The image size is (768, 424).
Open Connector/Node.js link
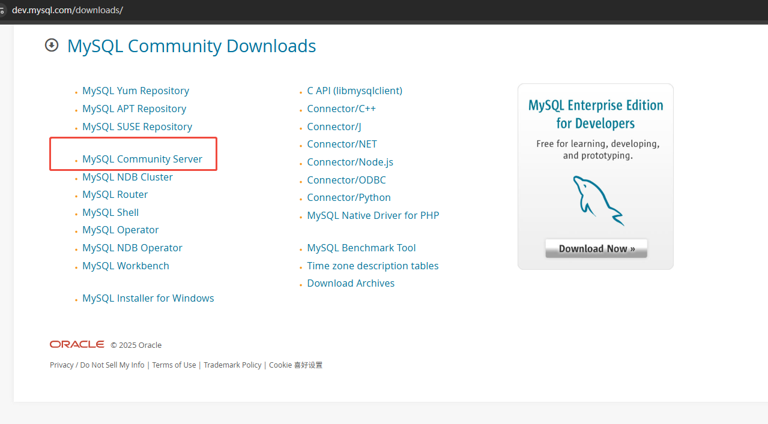350,162
